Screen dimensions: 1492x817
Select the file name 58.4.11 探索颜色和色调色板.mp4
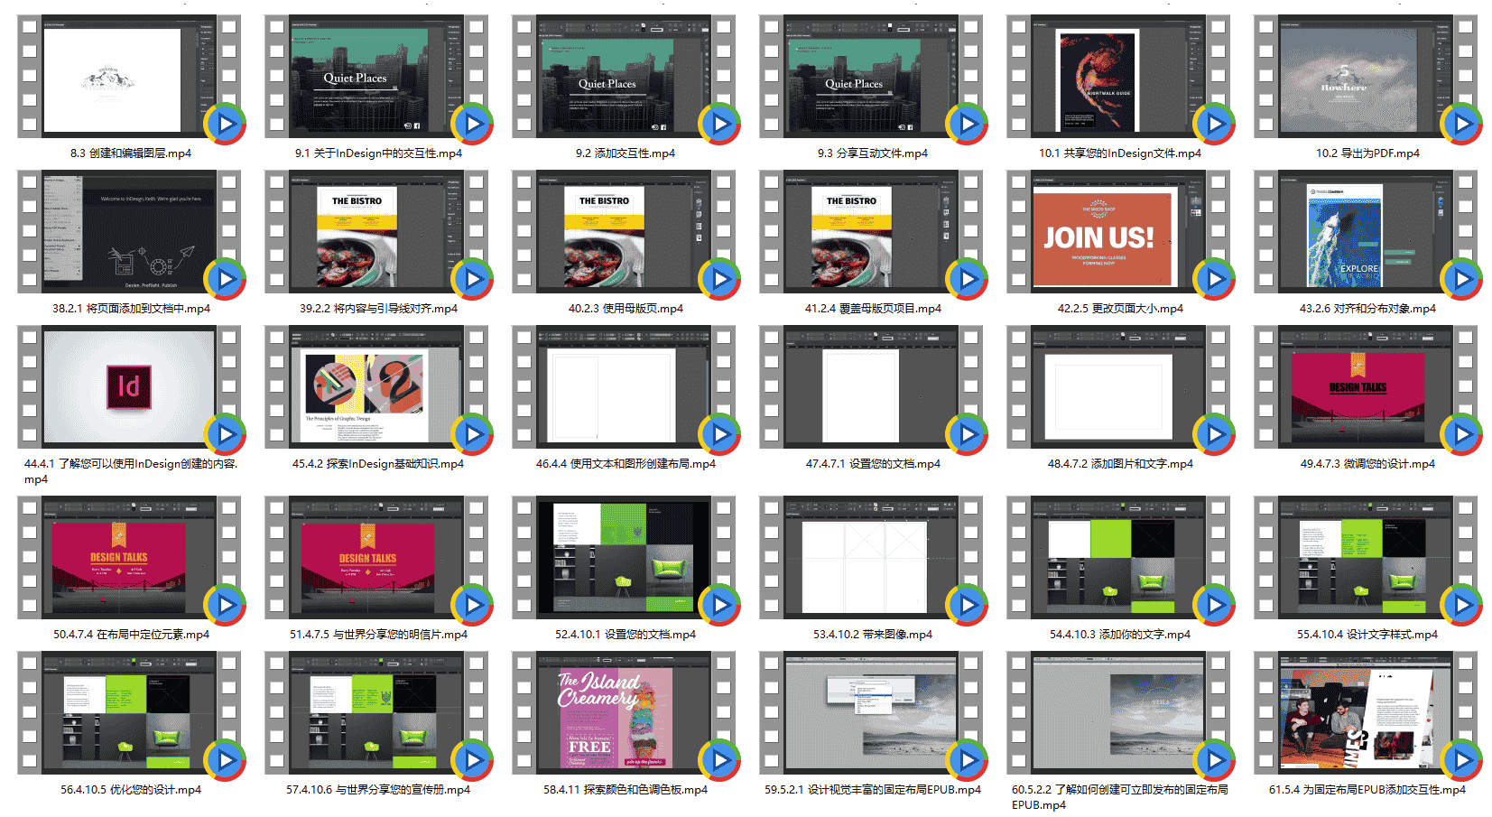coord(625,790)
